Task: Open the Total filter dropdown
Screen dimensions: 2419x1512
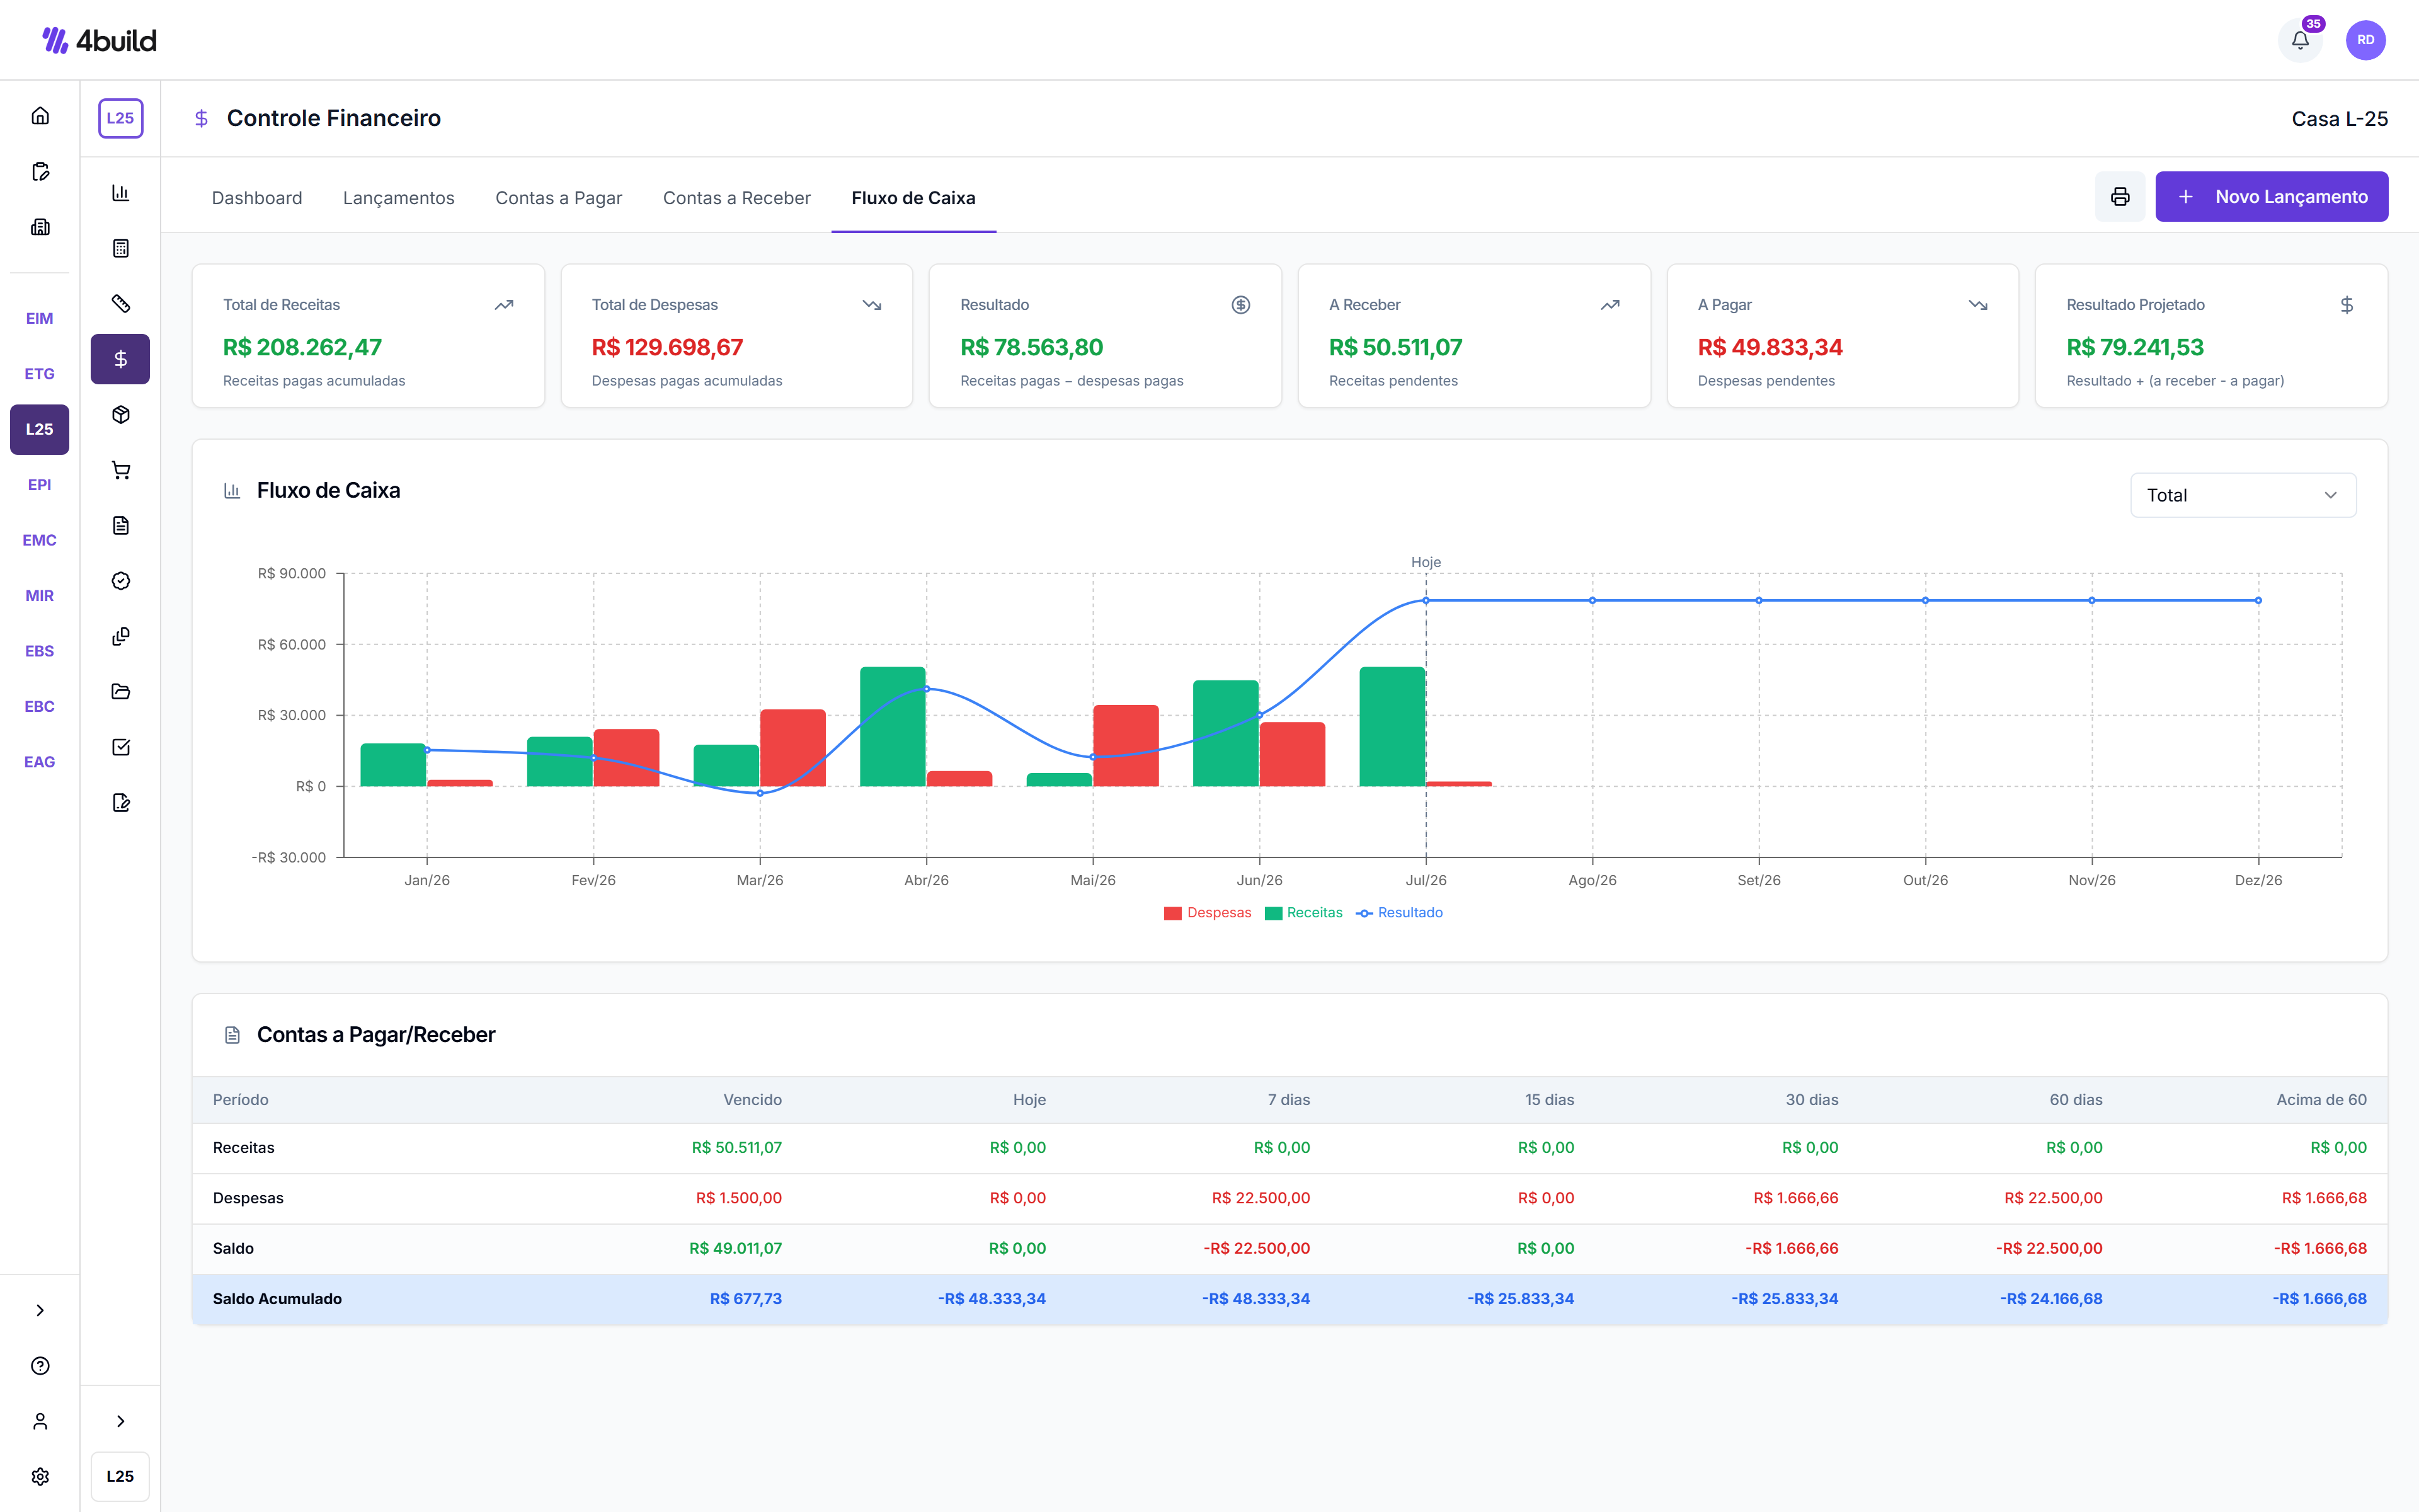Action: 2242,495
